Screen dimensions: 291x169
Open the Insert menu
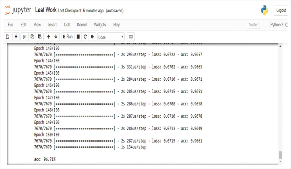[52, 25]
